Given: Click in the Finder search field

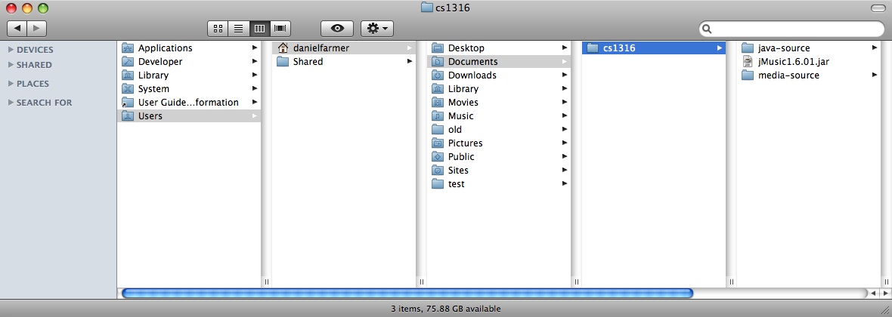Looking at the screenshot, I should click(795, 29).
